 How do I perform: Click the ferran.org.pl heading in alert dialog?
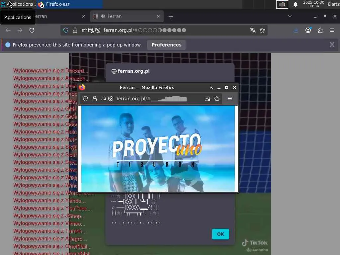point(133,71)
